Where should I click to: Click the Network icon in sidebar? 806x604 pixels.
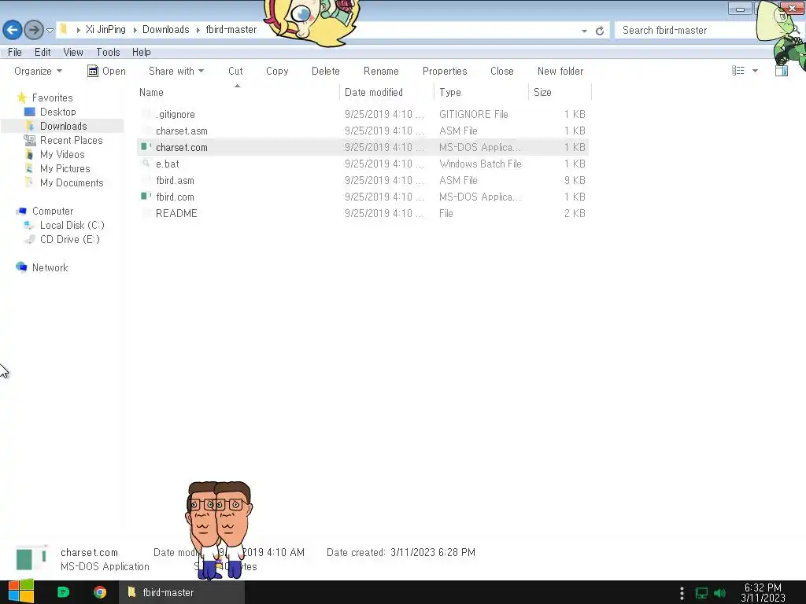point(21,267)
